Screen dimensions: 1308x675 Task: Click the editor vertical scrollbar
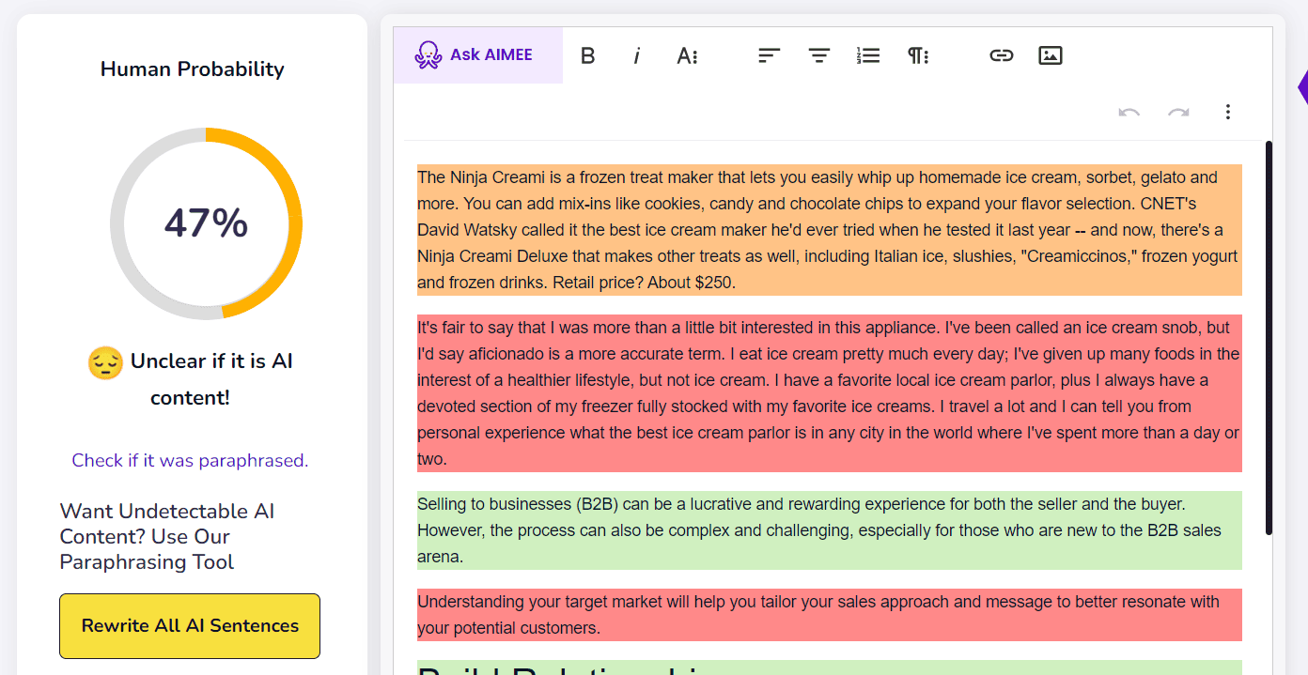tap(1269, 338)
